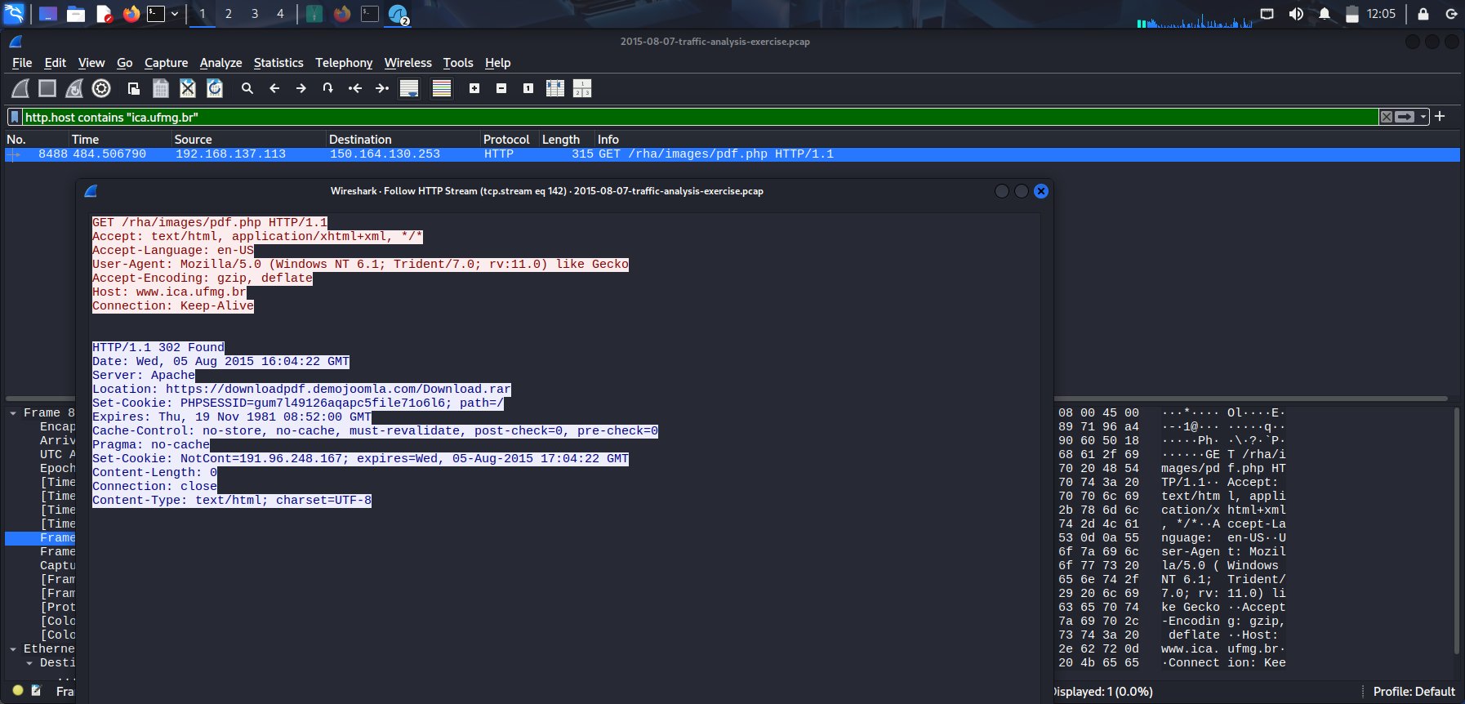Apply the display filter with arrow
The height and width of the screenshot is (704, 1465).
point(1405,117)
